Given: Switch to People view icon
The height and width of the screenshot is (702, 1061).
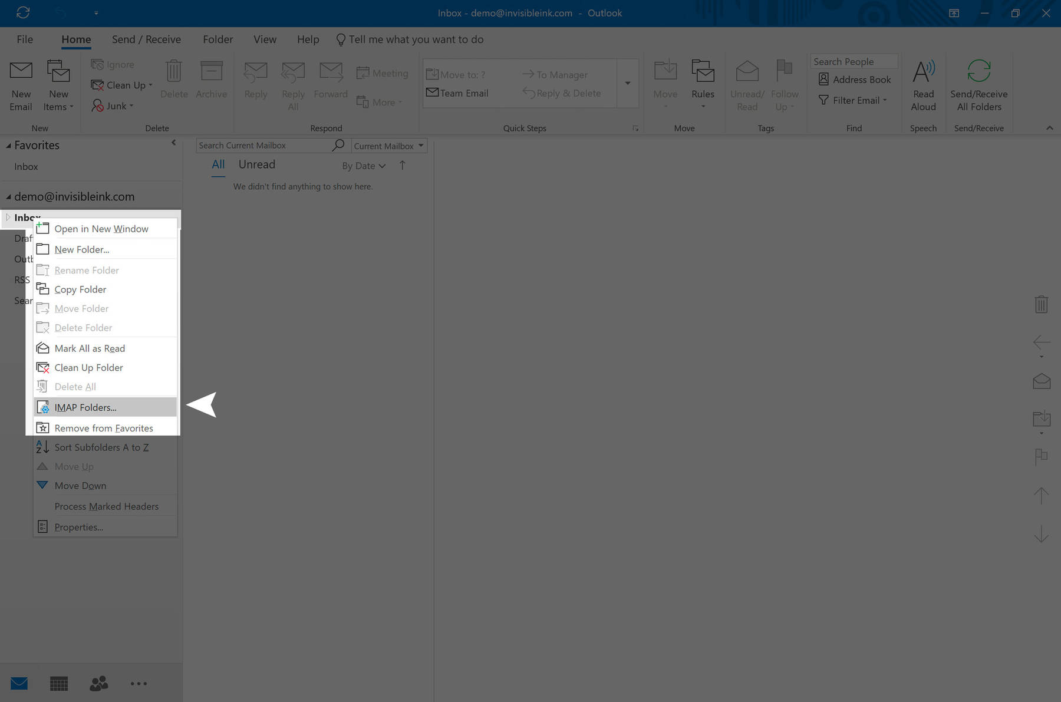Looking at the screenshot, I should point(98,684).
